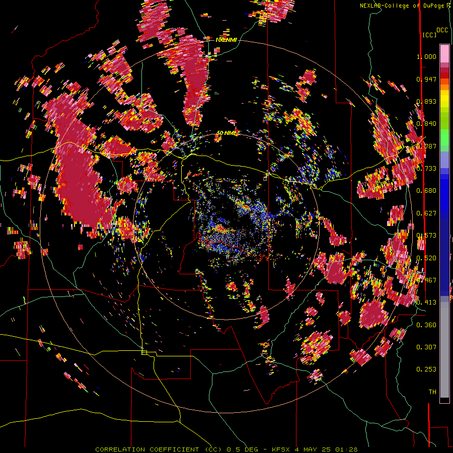Click the small yellow square map marker
The width and height of the screenshot is (453, 453).
[x=144, y=352]
